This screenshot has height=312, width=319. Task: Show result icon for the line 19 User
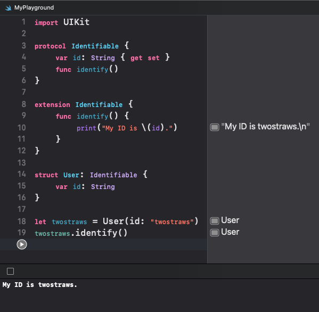[215, 233]
